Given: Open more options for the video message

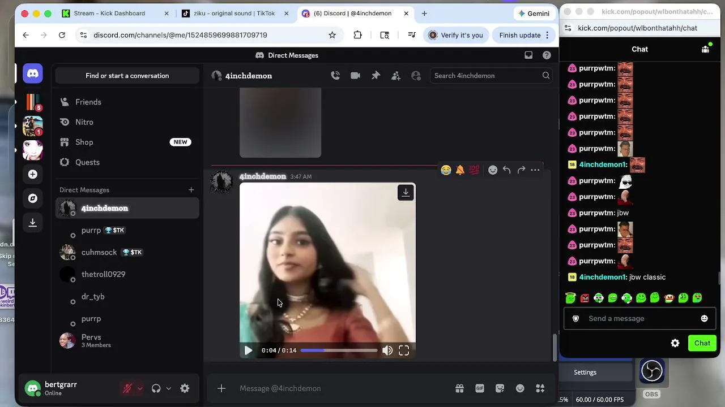Looking at the screenshot, I should pos(535,170).
